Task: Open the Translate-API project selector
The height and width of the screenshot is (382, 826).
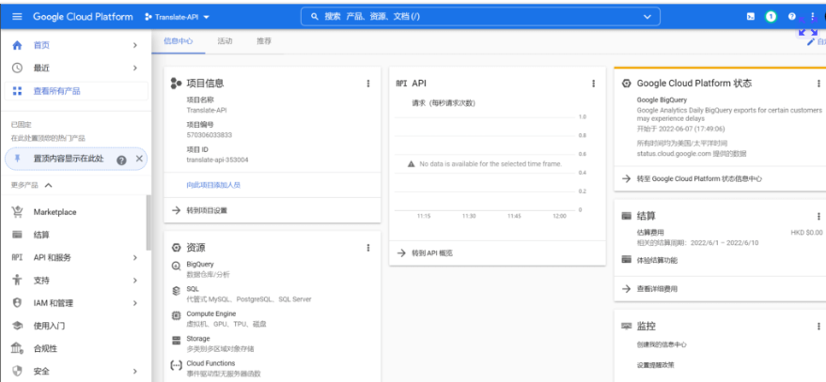Action: pyautogui.click(x=177, y=17)
